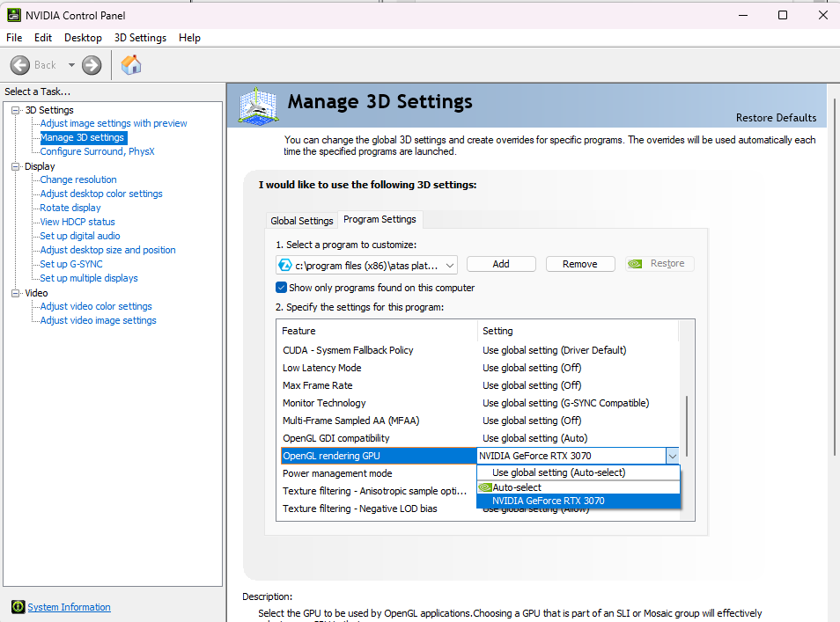The height and width of the screenshot is (622, 840).
Task: Click the NVIDIA Control Panel title icon
Action: 14,15
